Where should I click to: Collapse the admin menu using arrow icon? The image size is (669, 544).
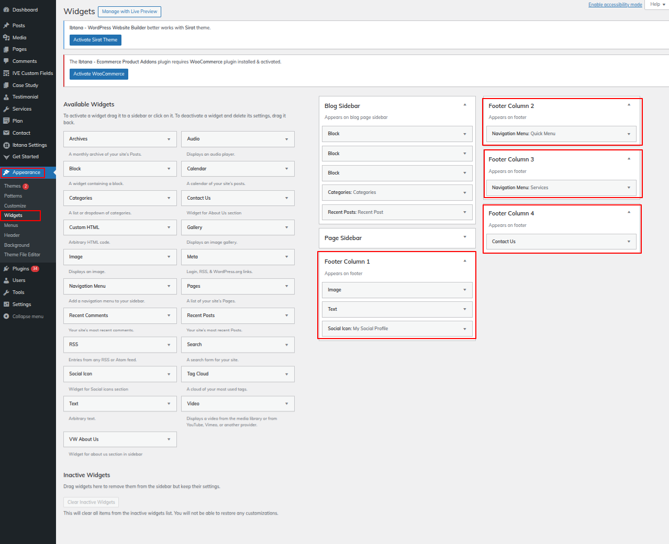click(x=6, y=317)
